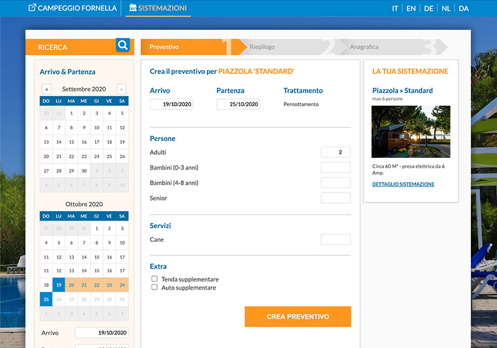Click the Crea Preventivo button
The width and height of the screenshot is (497, 348).
[x=298, y=316]
